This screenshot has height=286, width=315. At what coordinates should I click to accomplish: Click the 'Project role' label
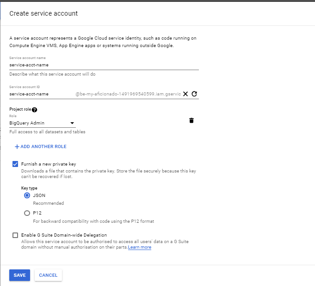[20, 109]
